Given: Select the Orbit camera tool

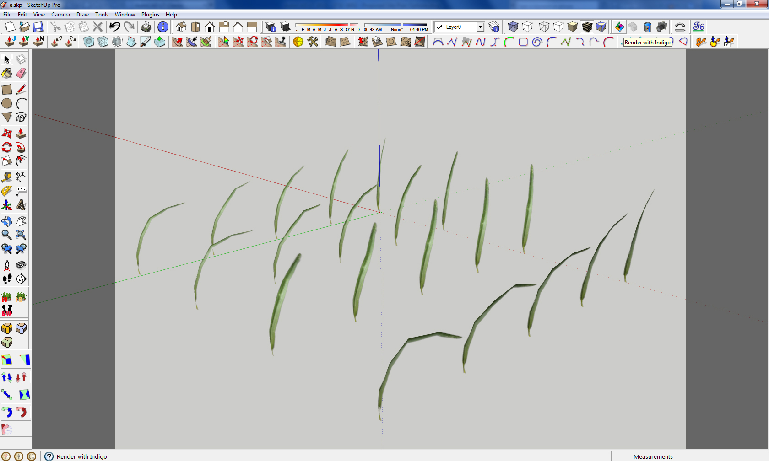Looking at the screenshot, I should click(x=7, y=221).
